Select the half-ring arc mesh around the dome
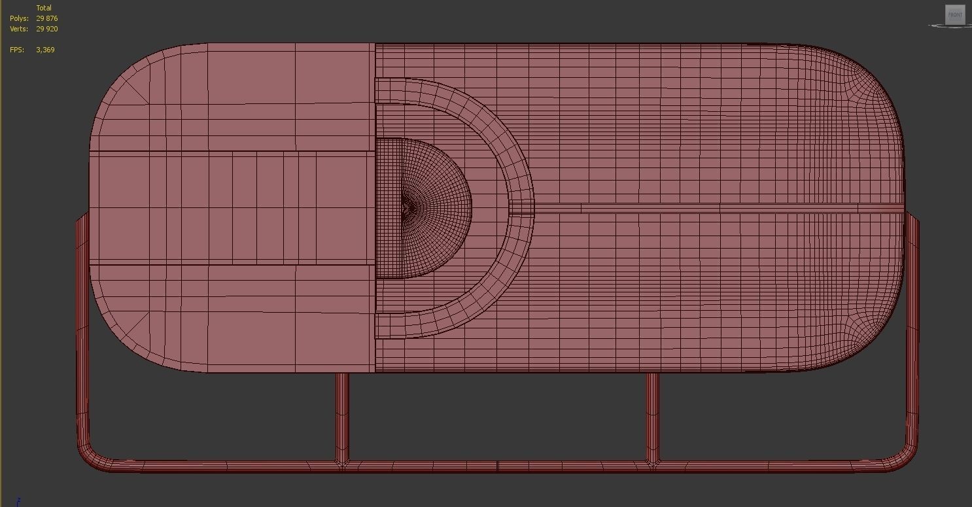This screenshot has width=972, height=507. point(521,208)
